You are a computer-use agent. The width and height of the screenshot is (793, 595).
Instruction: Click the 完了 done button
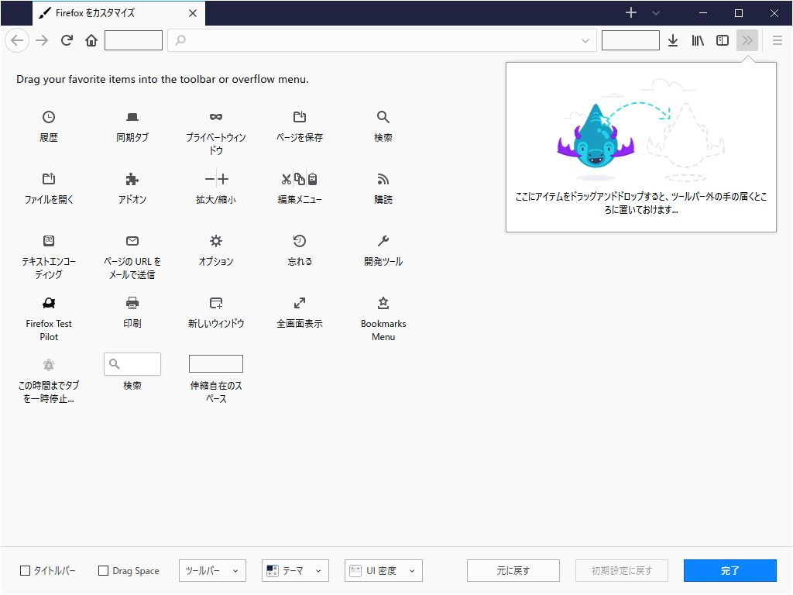pos(729,571)
